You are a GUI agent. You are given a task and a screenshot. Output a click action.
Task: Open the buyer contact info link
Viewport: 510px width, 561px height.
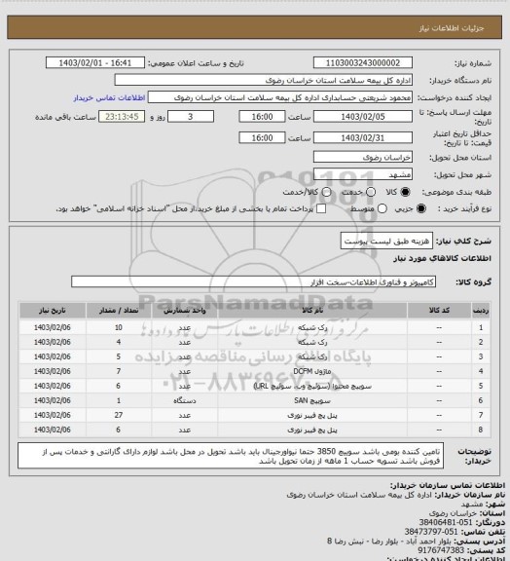(109, 97)
